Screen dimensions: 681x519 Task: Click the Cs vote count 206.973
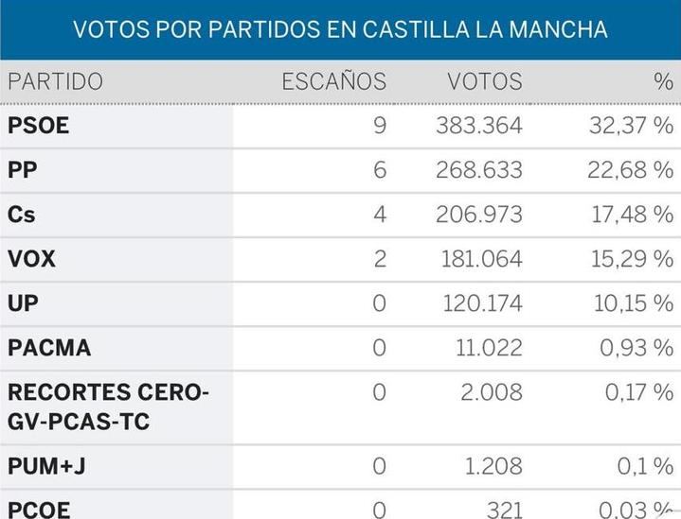[x=479, y=215]
